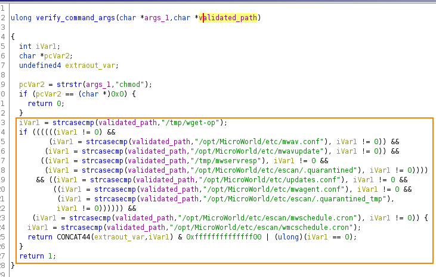Image resolution: width=436 pixels, height=277 pixels.
Task: Select the 'int iVar1;' declaration
Action: (39, 46)
